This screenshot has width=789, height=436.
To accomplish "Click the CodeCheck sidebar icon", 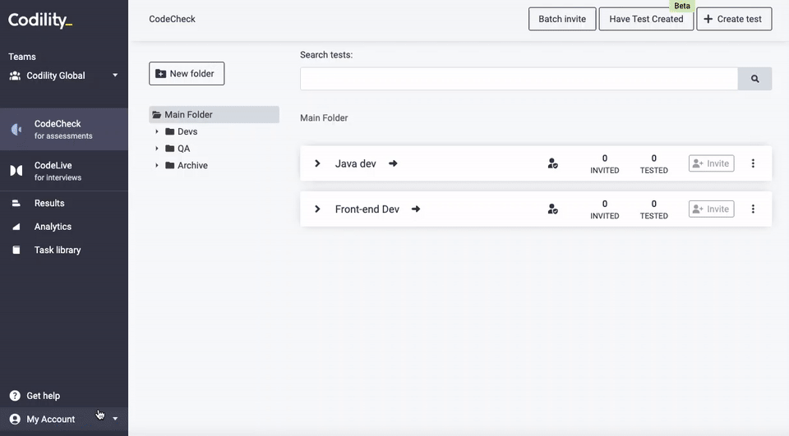I will (x=16, y=130).
